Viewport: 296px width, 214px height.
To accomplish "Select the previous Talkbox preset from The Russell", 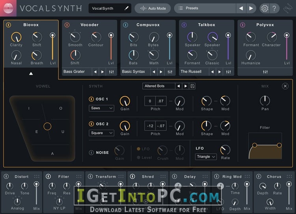I will tap(212, 72).
